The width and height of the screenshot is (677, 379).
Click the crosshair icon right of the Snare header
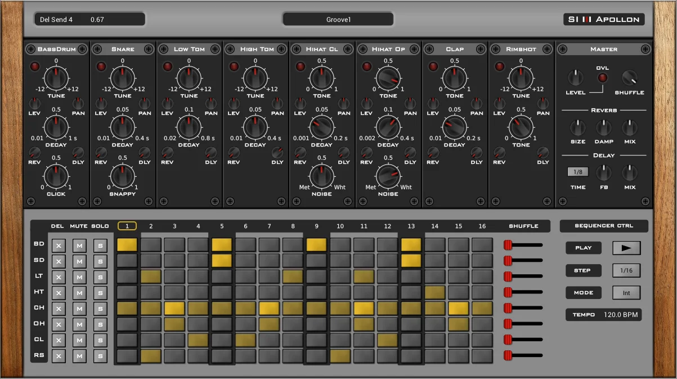click(x=150, y=49)
